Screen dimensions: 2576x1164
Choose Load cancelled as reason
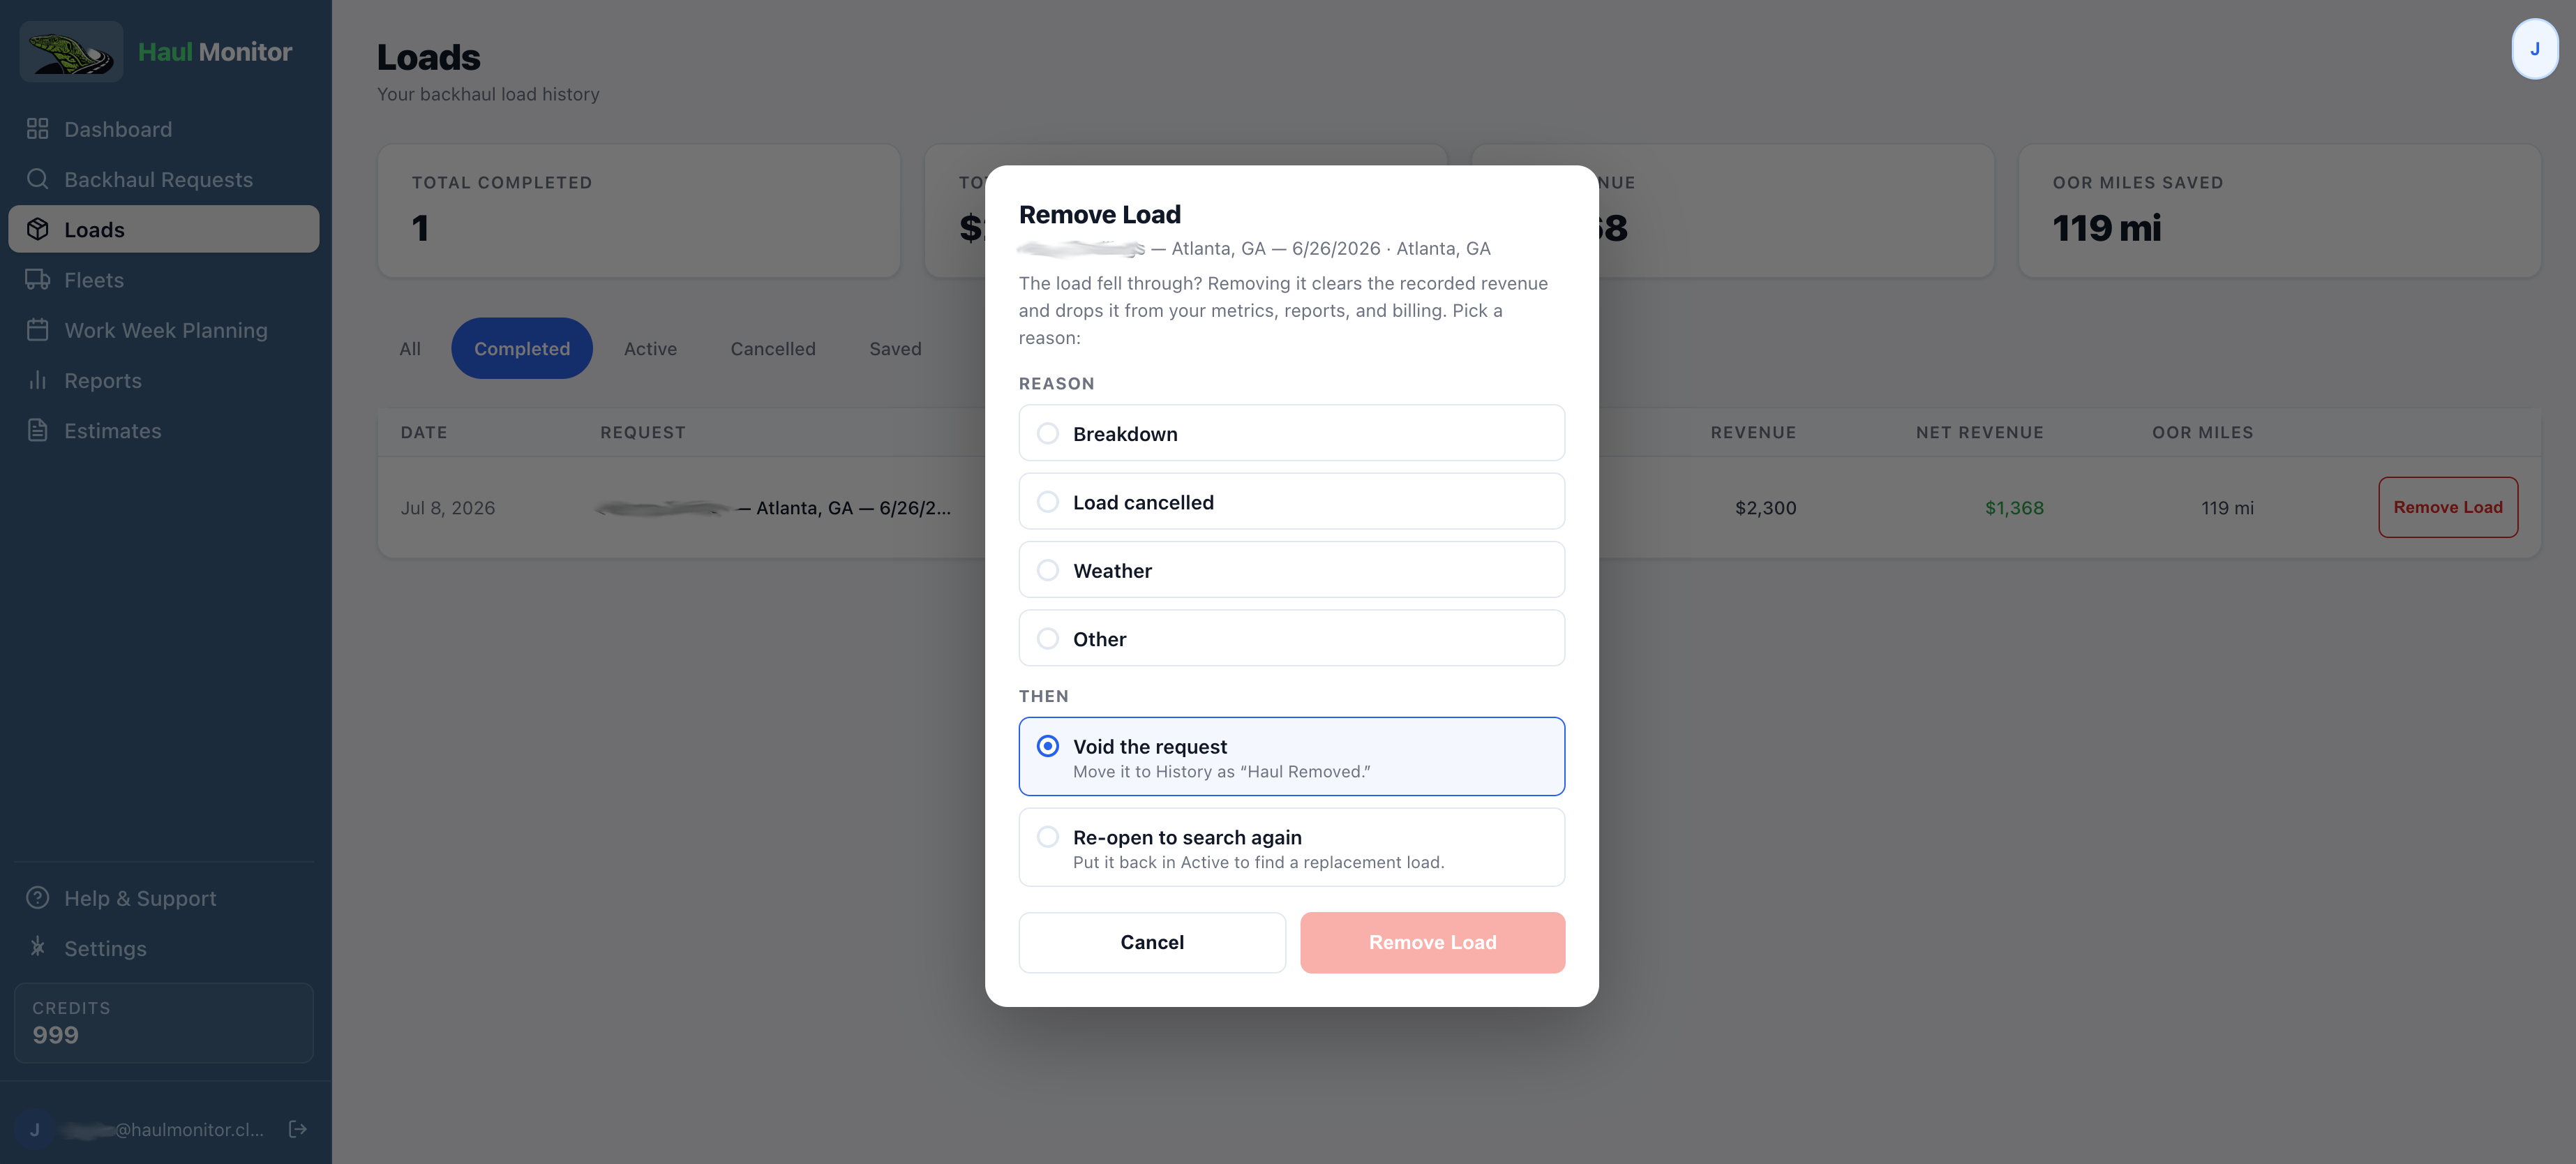[x=1291, y=502]
